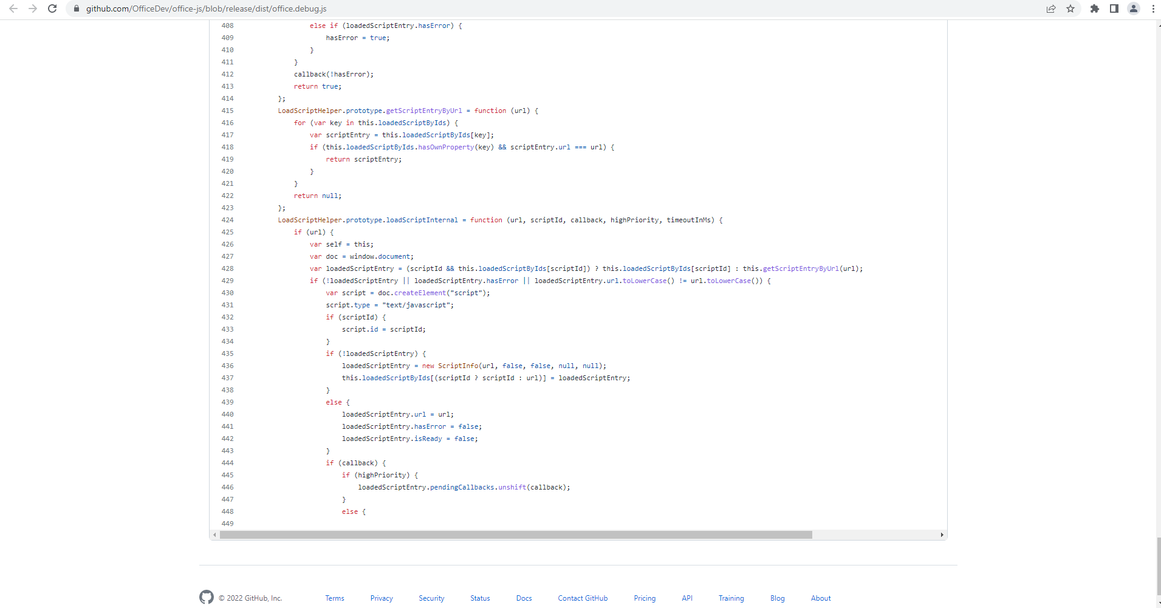View GitHub Pricing
The image size is (1161, 608).
click(x=644, y=598)
